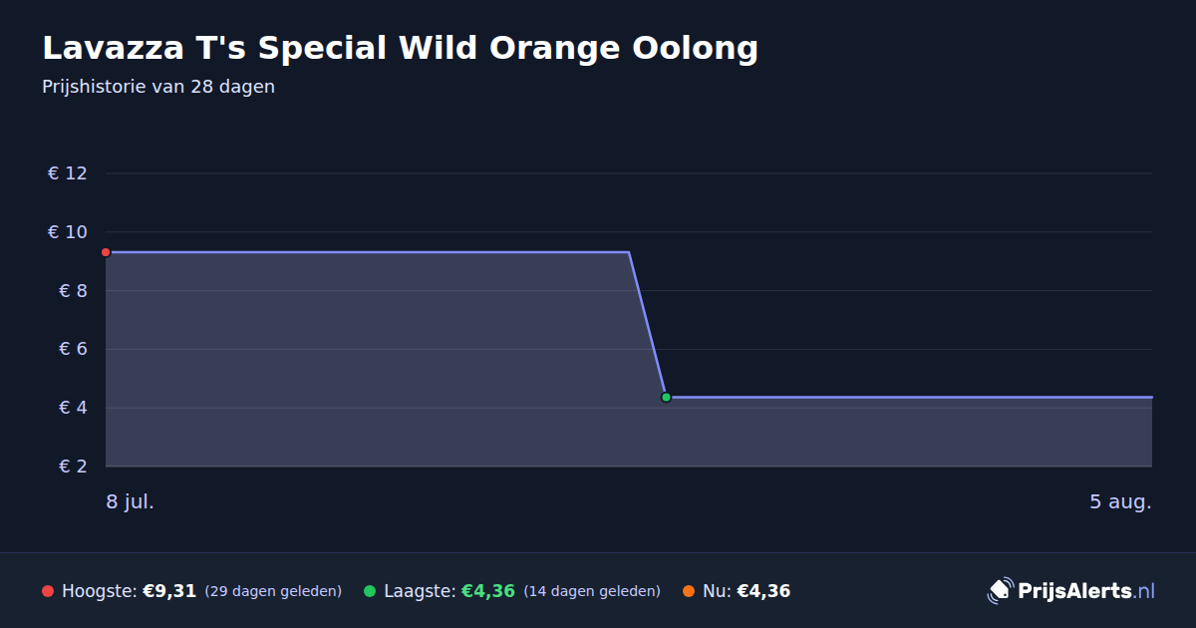Select the Nu €4,36 current price
Screen dimensions: 1196x628
tap(763, 591)
